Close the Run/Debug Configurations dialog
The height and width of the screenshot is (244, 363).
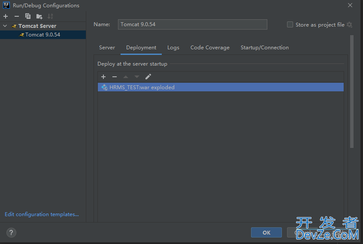click(x=350, y=5)
